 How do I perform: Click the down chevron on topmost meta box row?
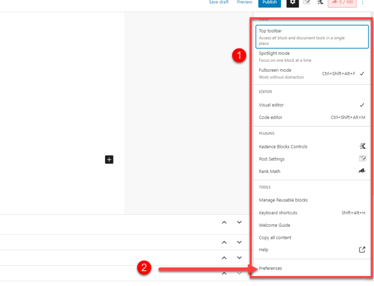pyautogui.click(x=239, y=222)
